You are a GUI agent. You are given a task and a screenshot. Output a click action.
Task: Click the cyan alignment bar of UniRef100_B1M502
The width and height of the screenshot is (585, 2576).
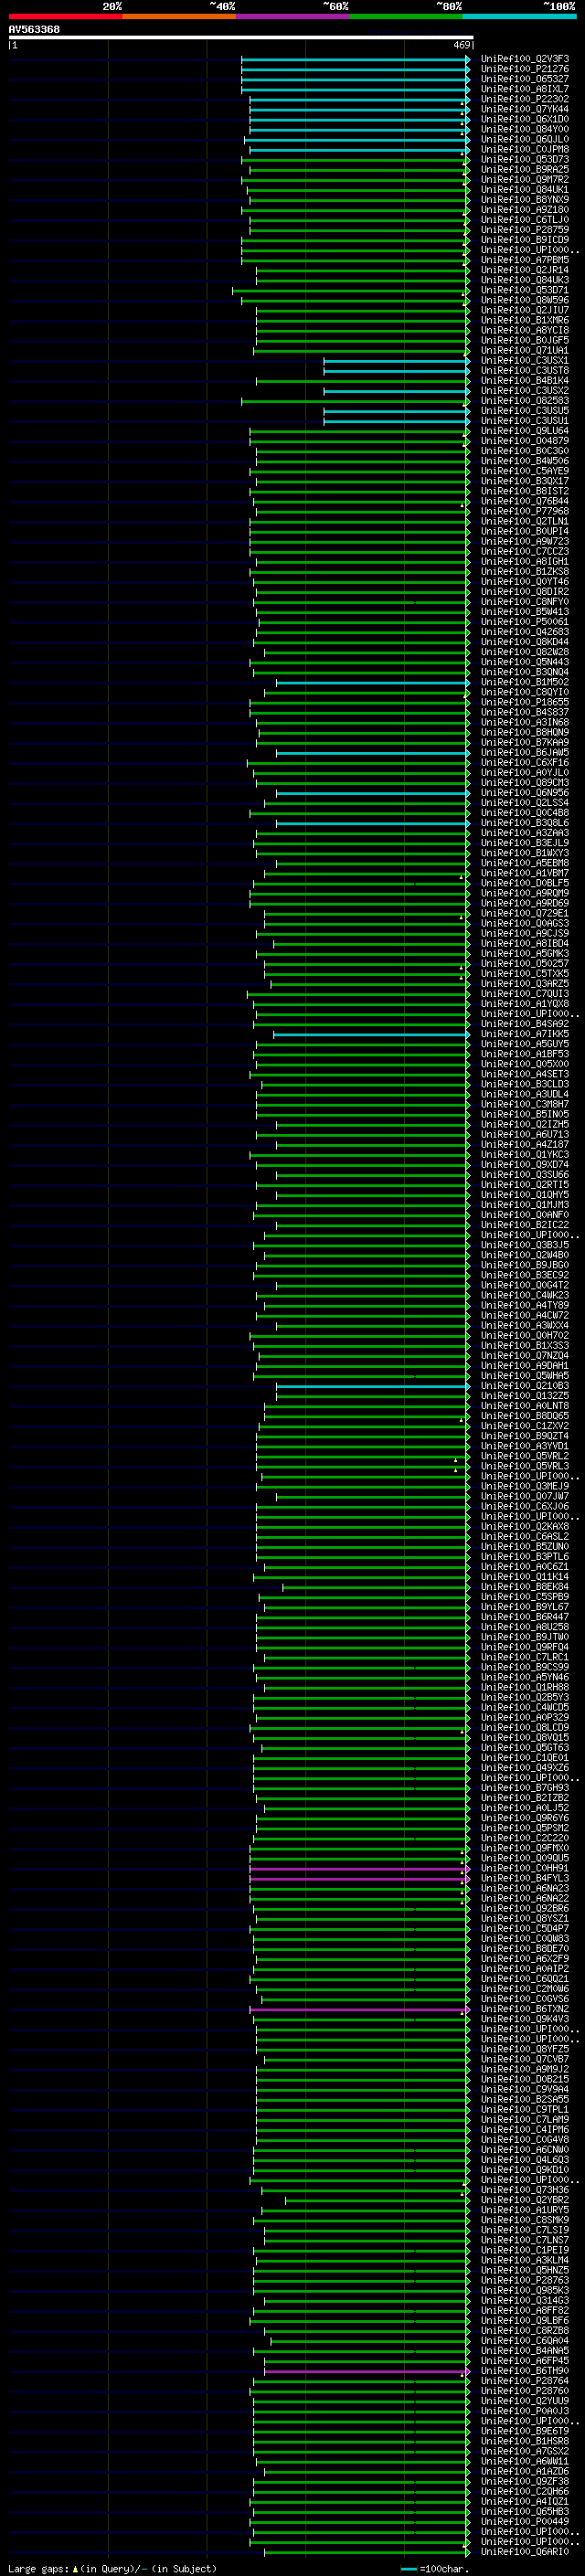coord(373,682)
